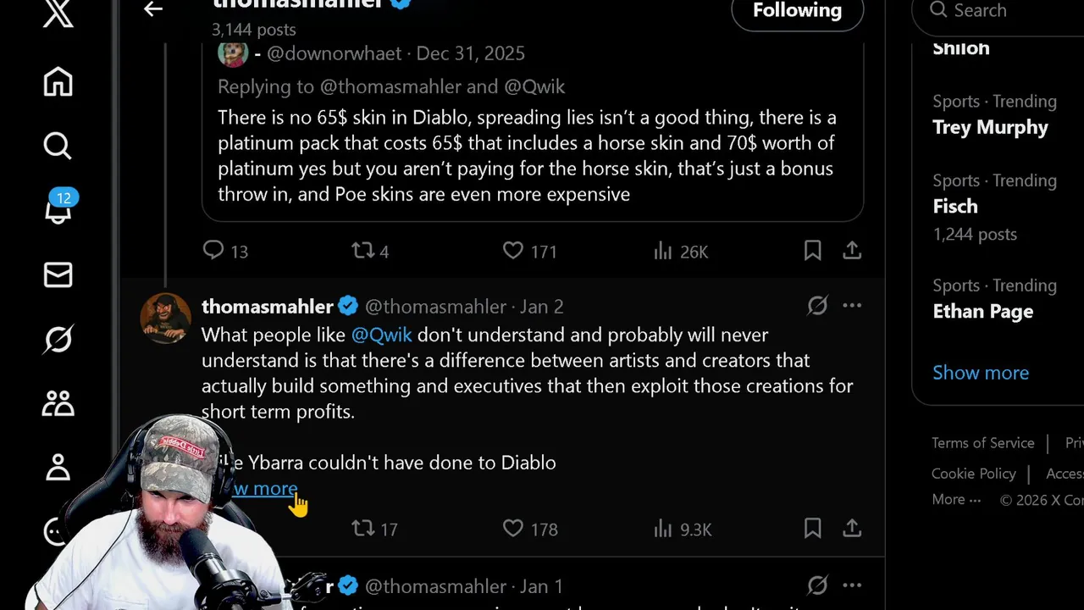This screenshot has width=1084, height=610.
Task: Click the X logo icon
Action: tap(58, 14)
